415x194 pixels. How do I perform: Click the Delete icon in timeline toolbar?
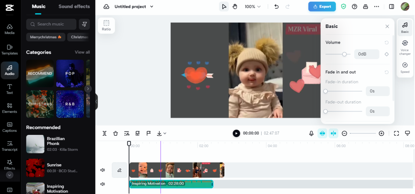[x=116, y=133]
